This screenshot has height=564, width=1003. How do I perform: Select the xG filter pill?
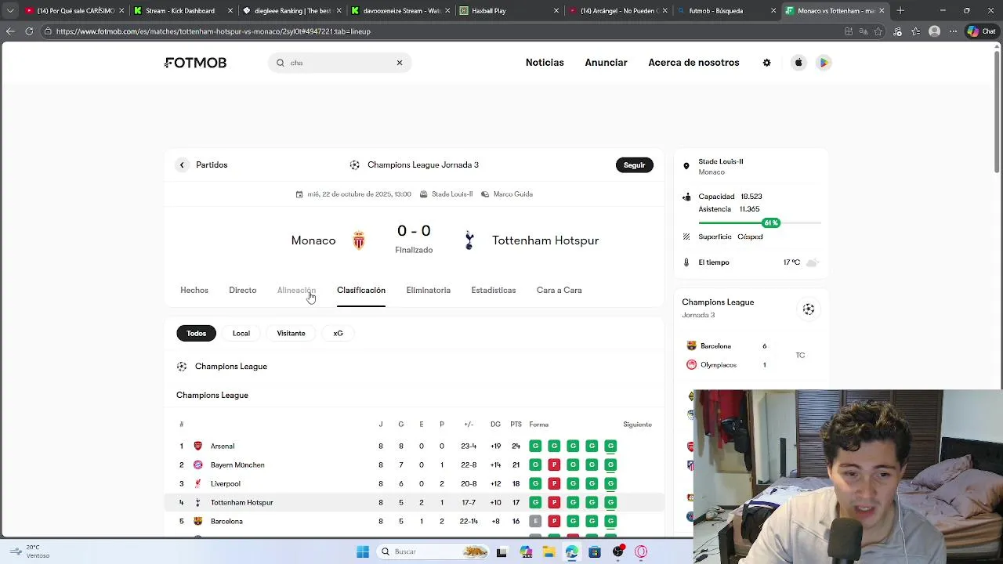point(339,333)
